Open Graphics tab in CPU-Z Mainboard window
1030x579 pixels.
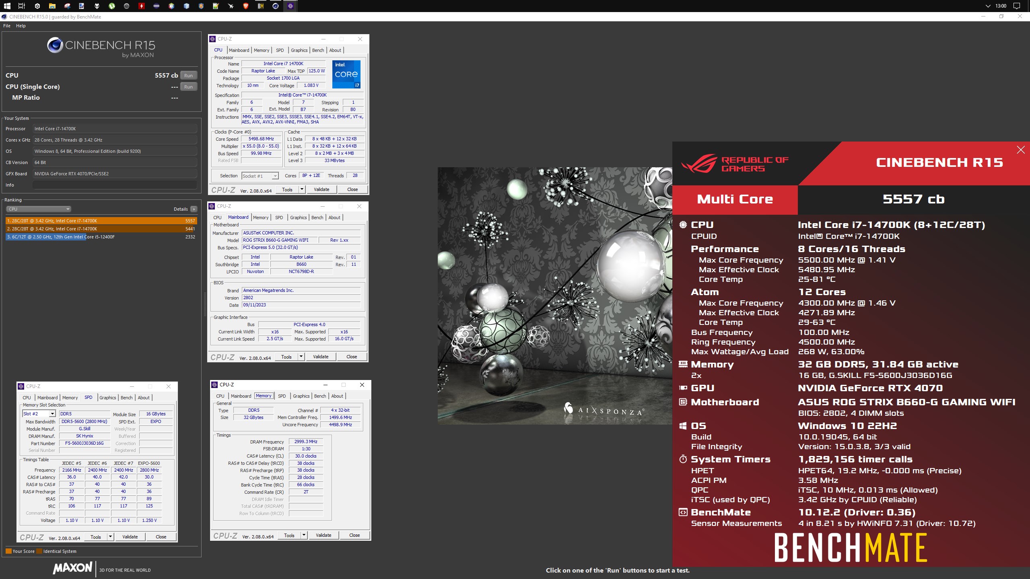point(299,218)
